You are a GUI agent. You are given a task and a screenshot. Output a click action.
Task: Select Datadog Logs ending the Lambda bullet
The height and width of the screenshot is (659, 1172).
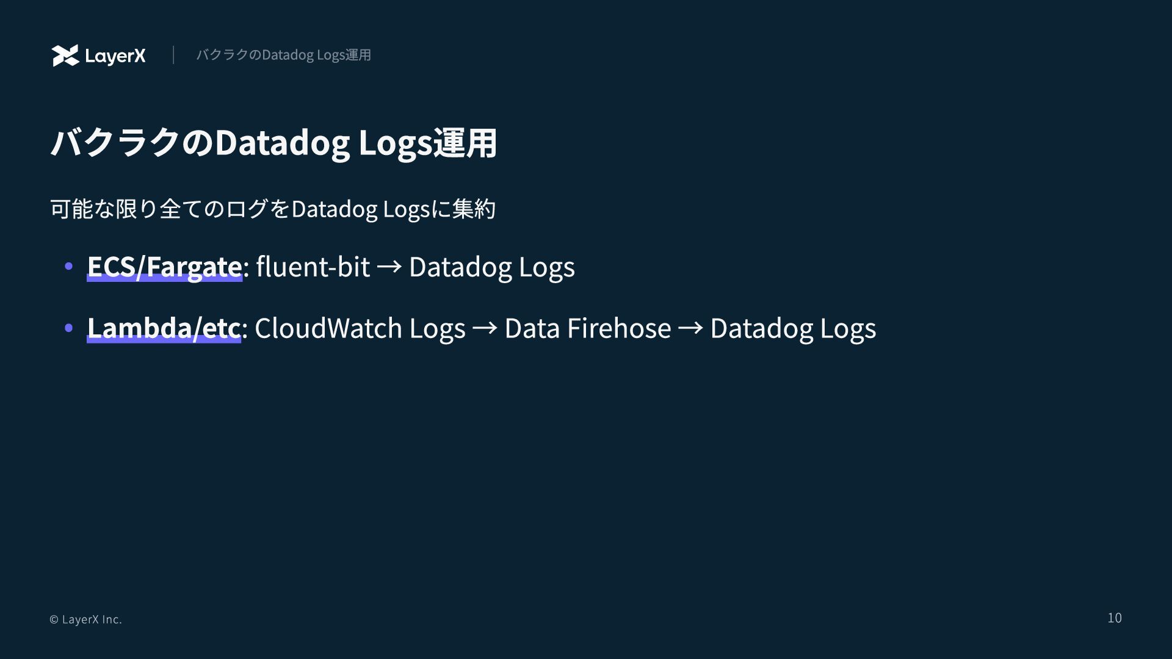pyautogui.click(x=793, y=328)
